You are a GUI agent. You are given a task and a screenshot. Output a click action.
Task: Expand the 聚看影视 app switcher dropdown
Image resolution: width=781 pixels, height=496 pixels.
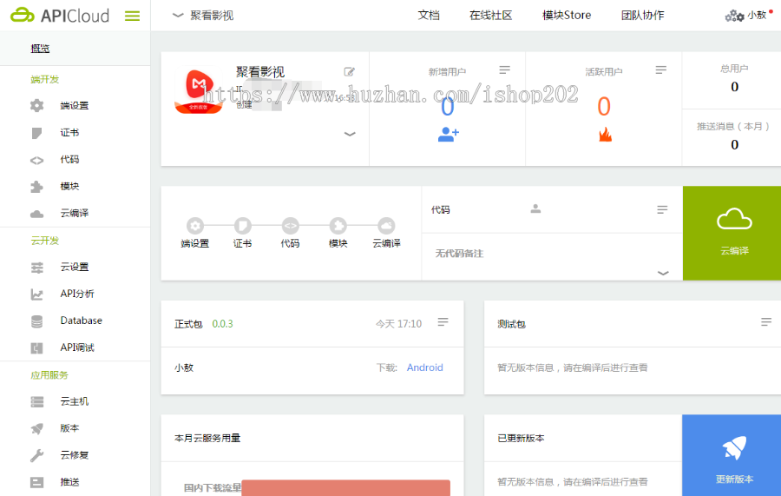pos(178,16)
